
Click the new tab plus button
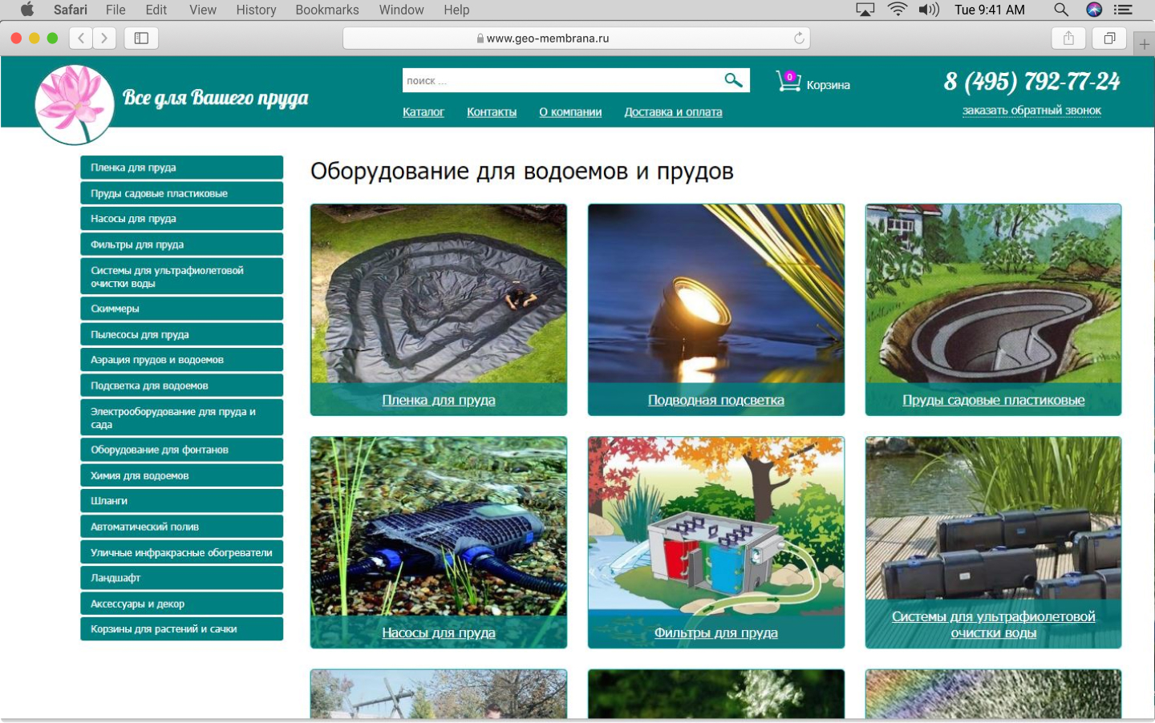(x=1145, y=45)
